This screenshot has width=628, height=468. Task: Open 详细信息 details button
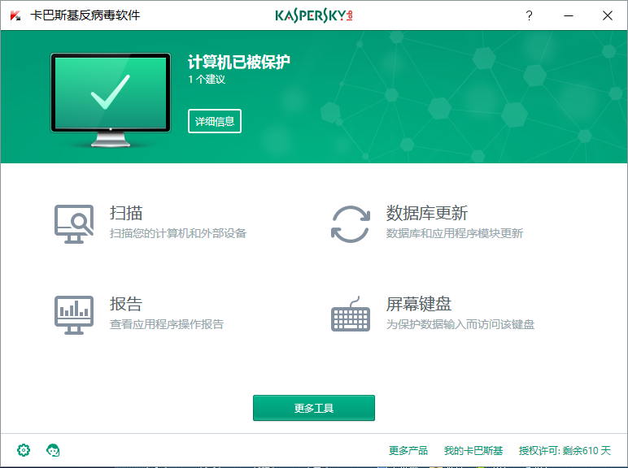215,121
